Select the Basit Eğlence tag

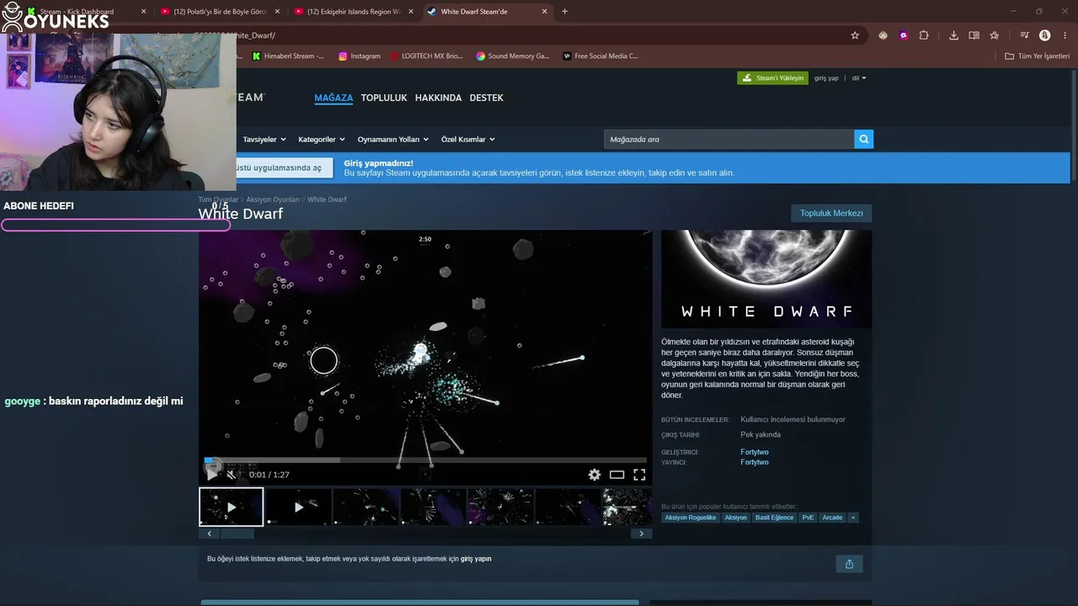point(774,518)
